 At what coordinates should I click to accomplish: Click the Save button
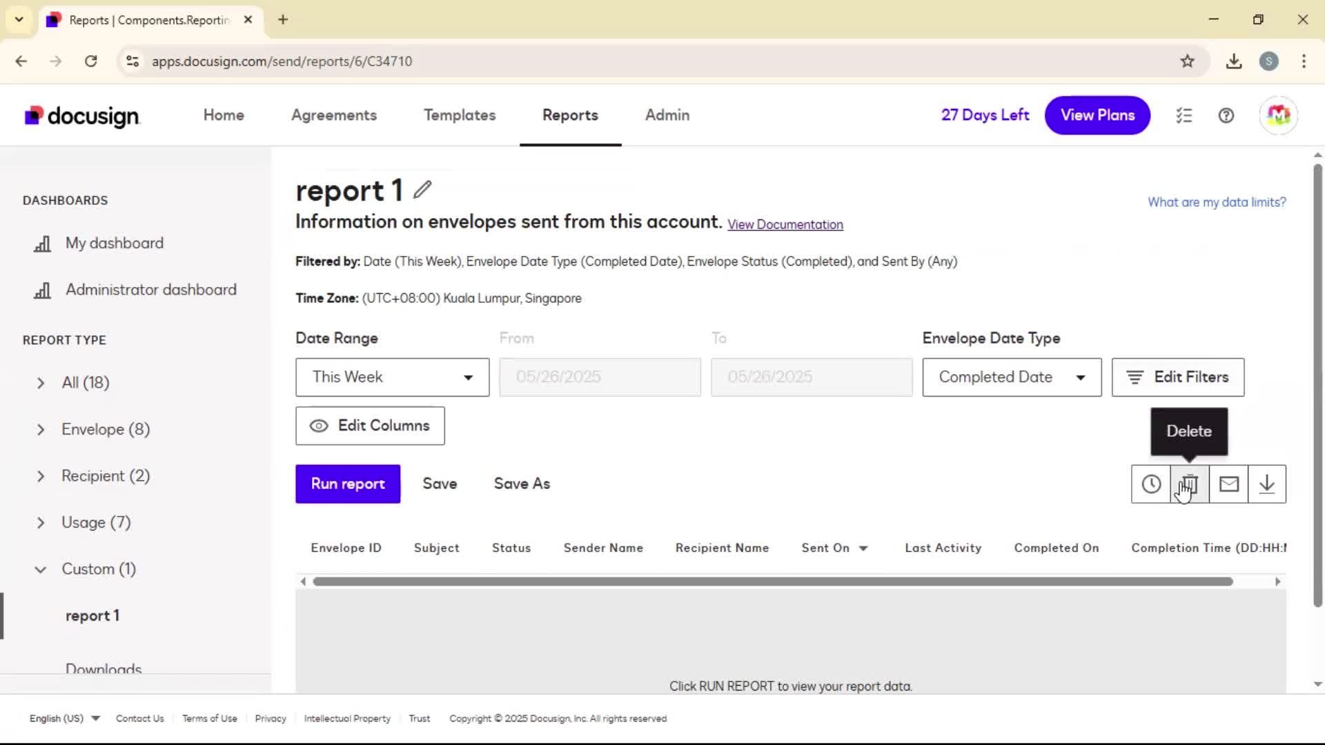[x=440, y=484]
